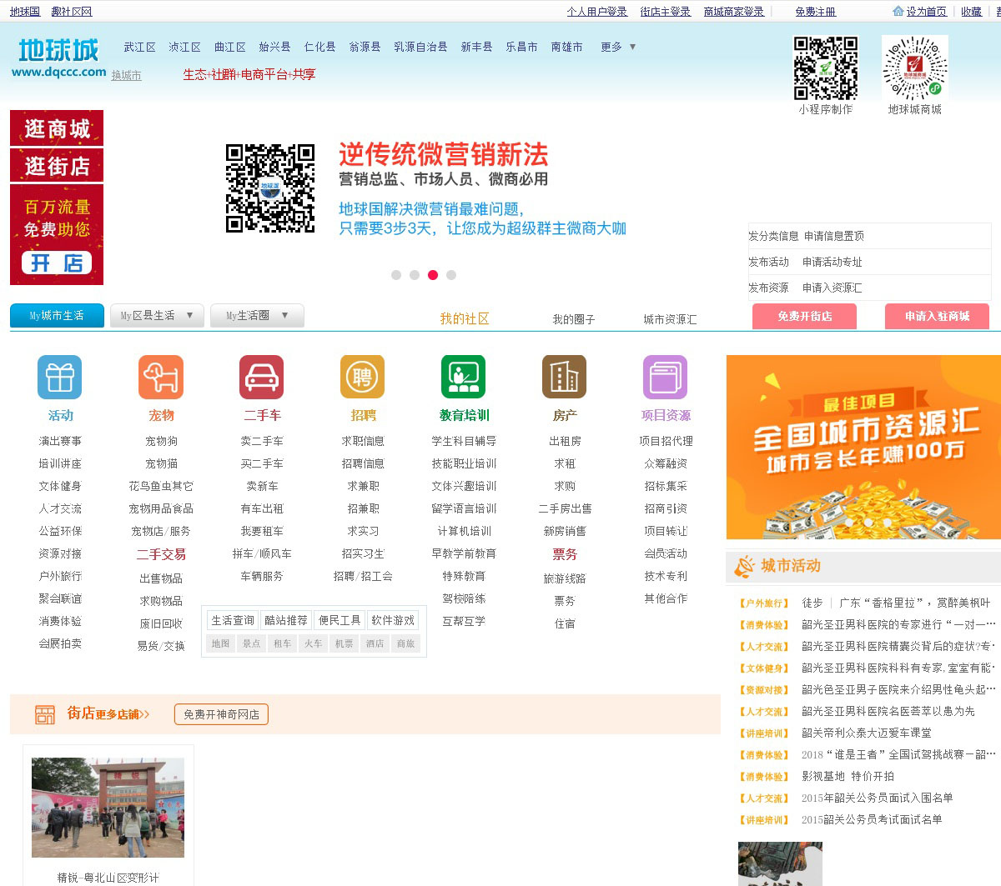Click the 火车 quick tool
The width and height of the screenshot is (1001, 886).
(314, 643)
